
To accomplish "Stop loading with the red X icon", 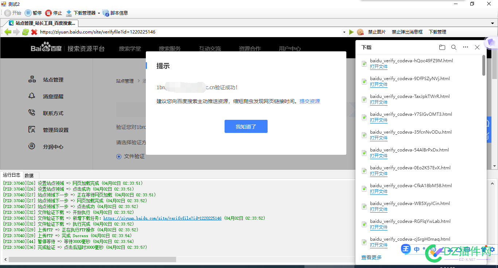I will pyautogui.click(x=34, y=32).
